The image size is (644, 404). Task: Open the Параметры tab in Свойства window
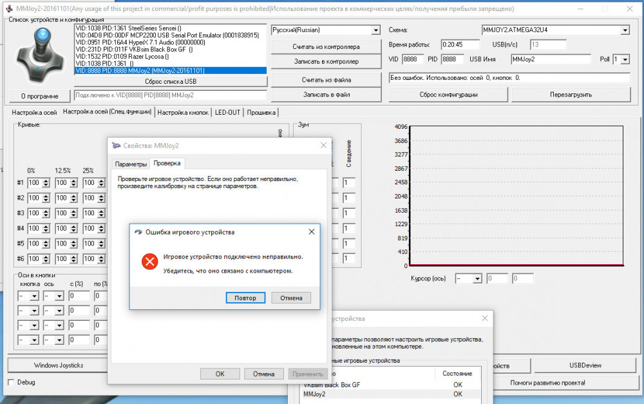tap(131, 164)
